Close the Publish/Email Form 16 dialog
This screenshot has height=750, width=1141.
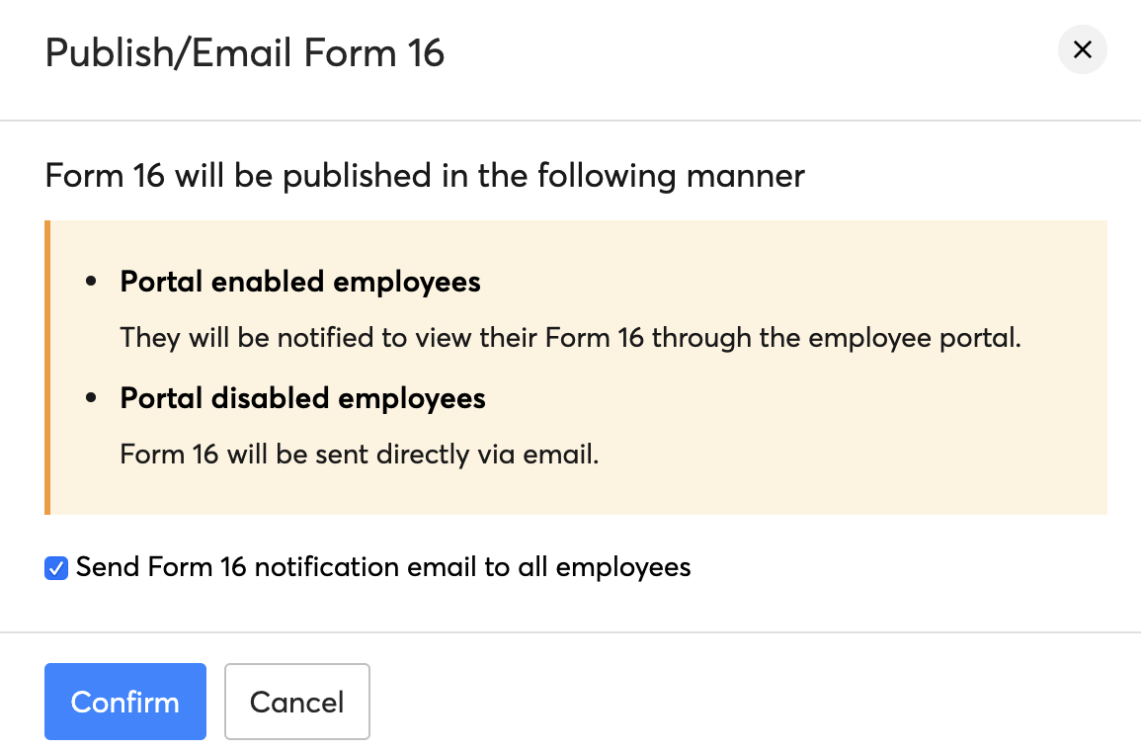[1082, 50]
